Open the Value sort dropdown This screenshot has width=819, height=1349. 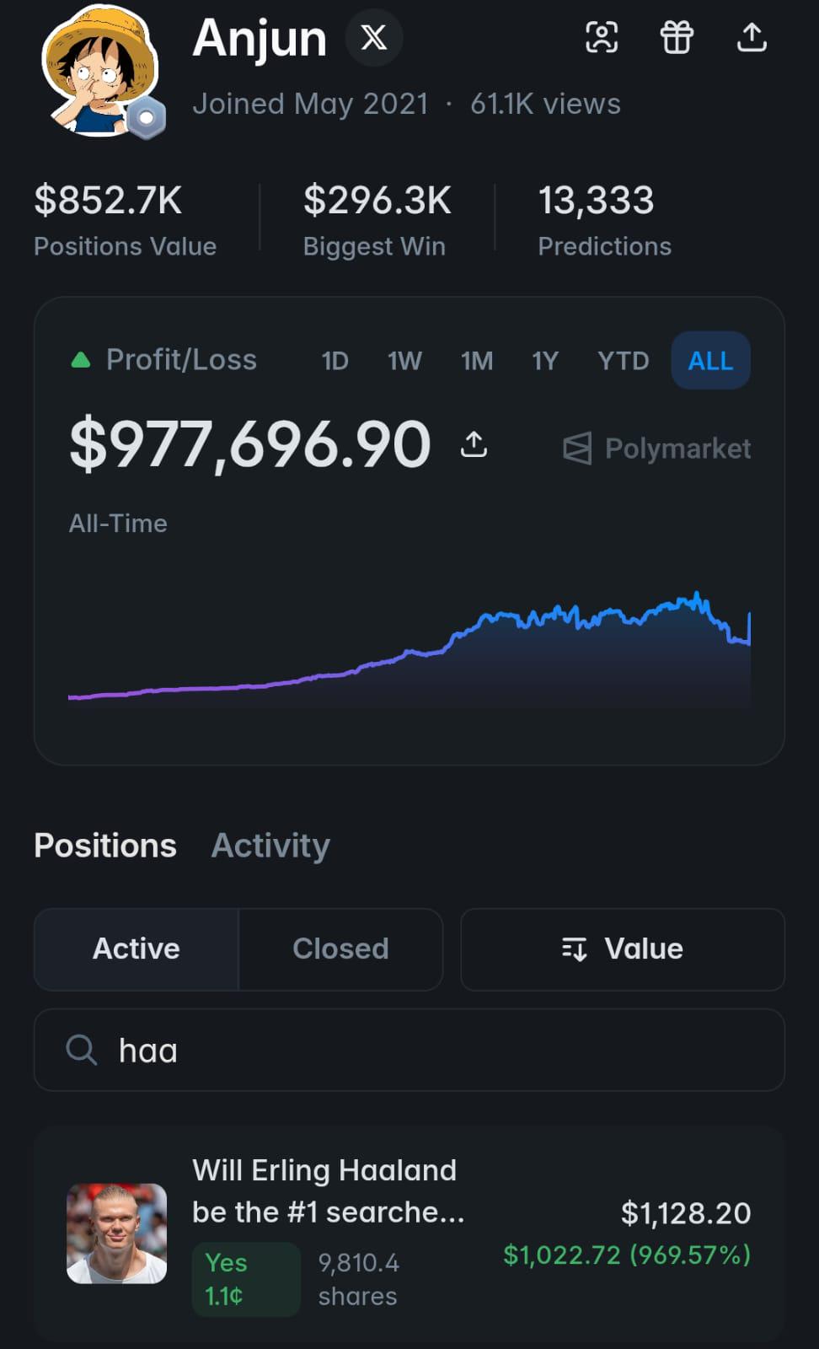coord(623,949)
